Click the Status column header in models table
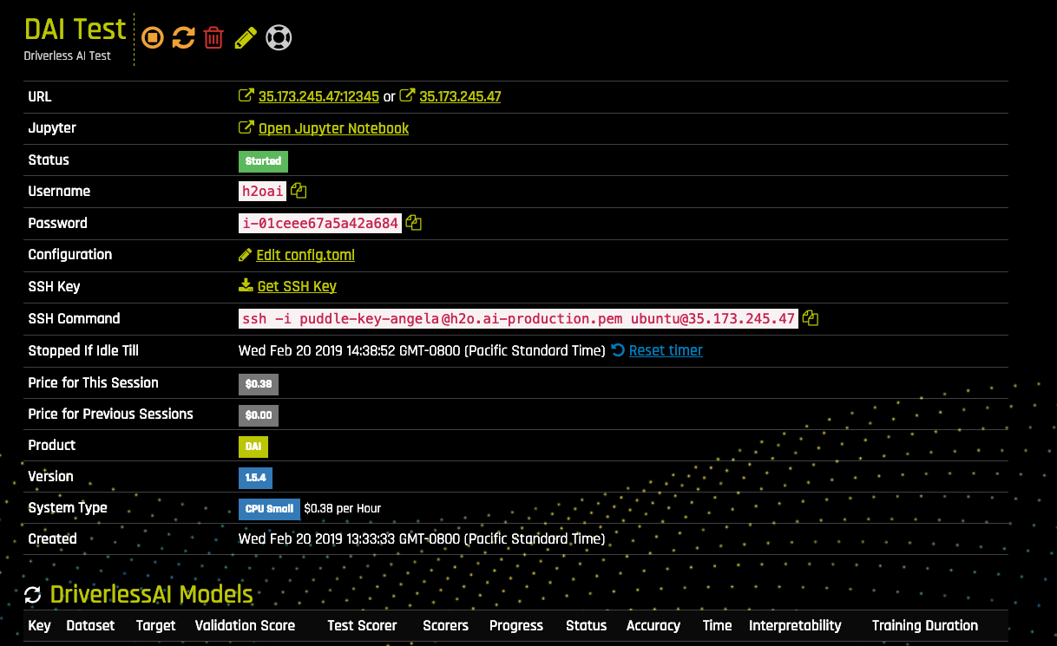1057x646 pixels. click(x=587, y=625)
